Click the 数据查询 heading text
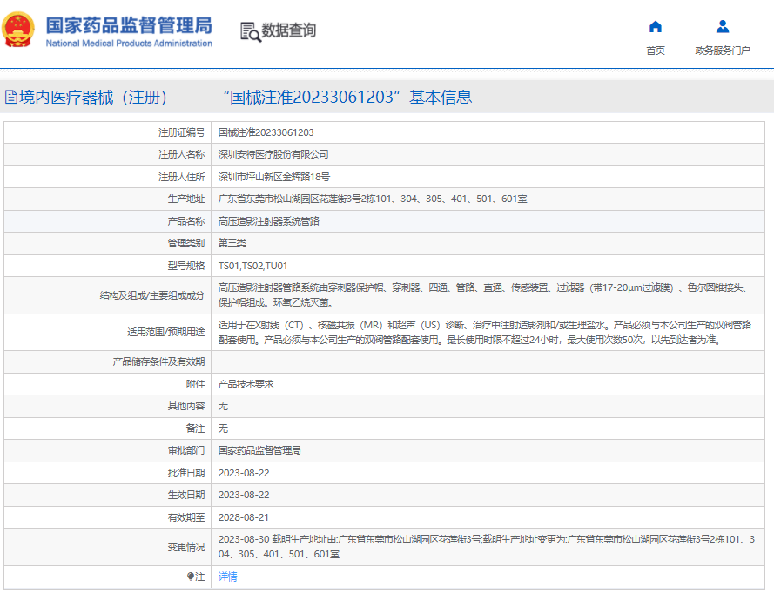 click(x=288, y=30)
